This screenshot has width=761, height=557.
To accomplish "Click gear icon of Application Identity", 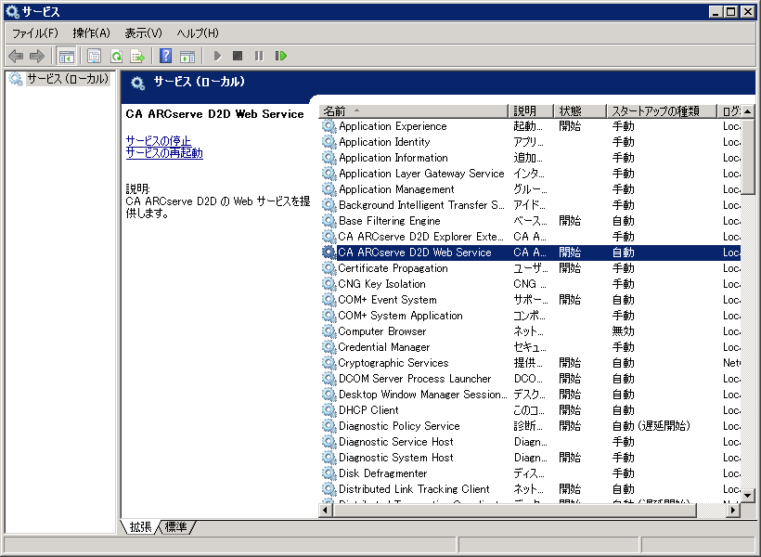I will point(329,142).
